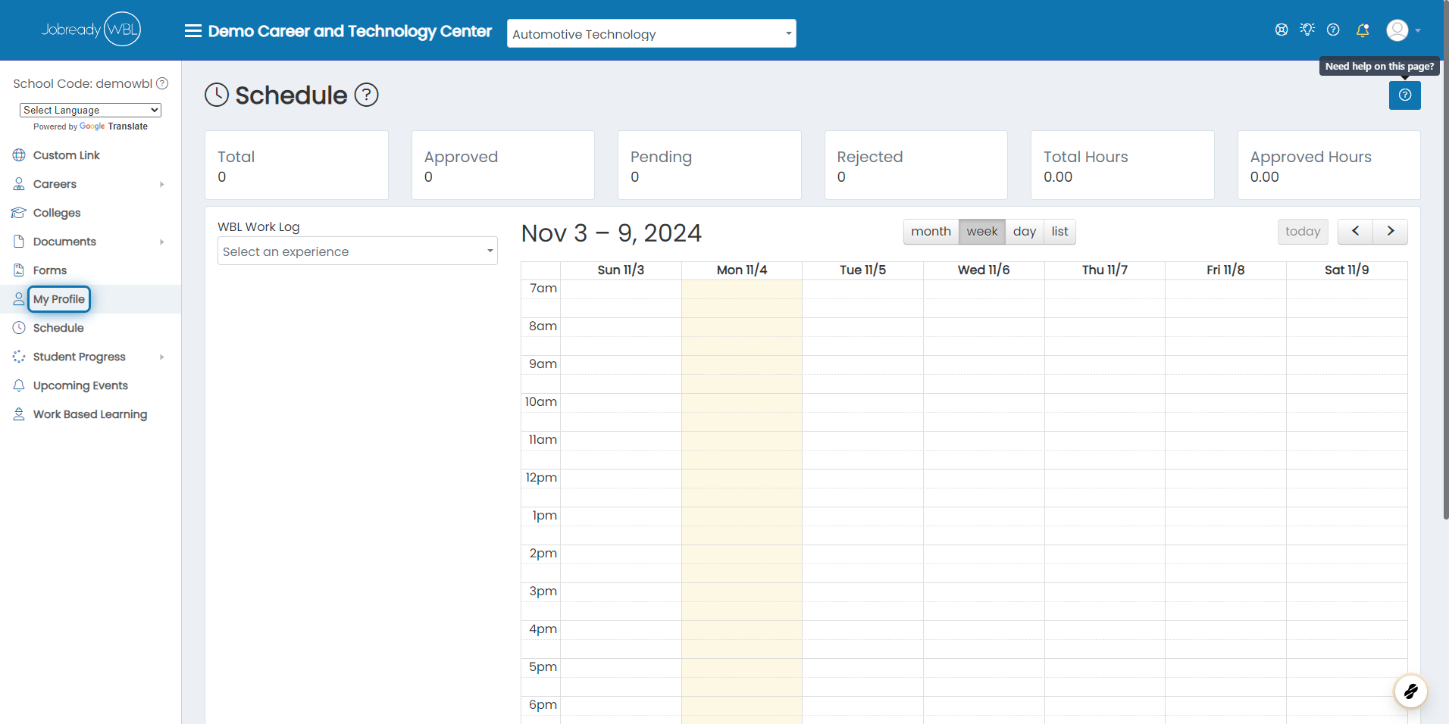Switch calendar to week view
The image size is (1449, 724).
coord(982,232)
